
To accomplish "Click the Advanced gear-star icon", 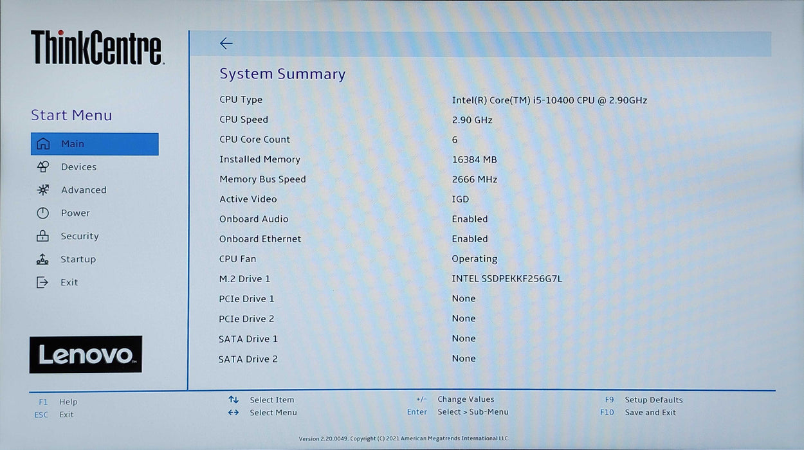I will [x=43, y=190].
